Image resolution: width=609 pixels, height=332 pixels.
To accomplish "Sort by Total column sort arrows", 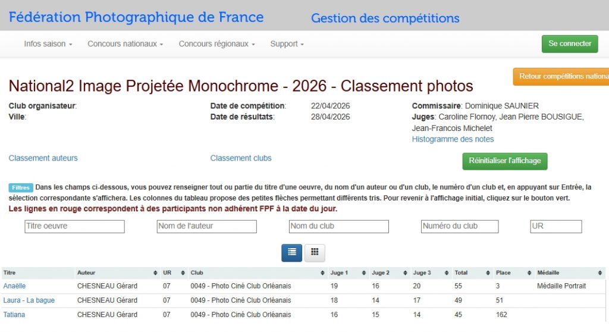I will click(x=488, y=273).
